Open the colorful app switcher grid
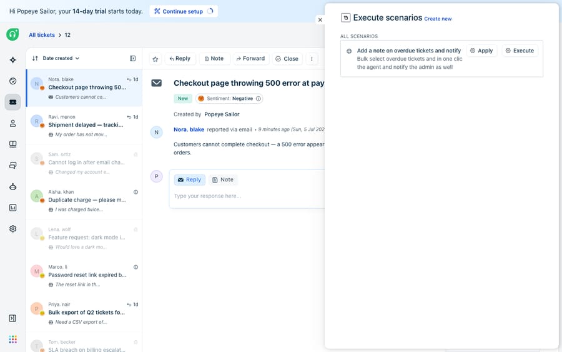 click(x=13, y=339)
